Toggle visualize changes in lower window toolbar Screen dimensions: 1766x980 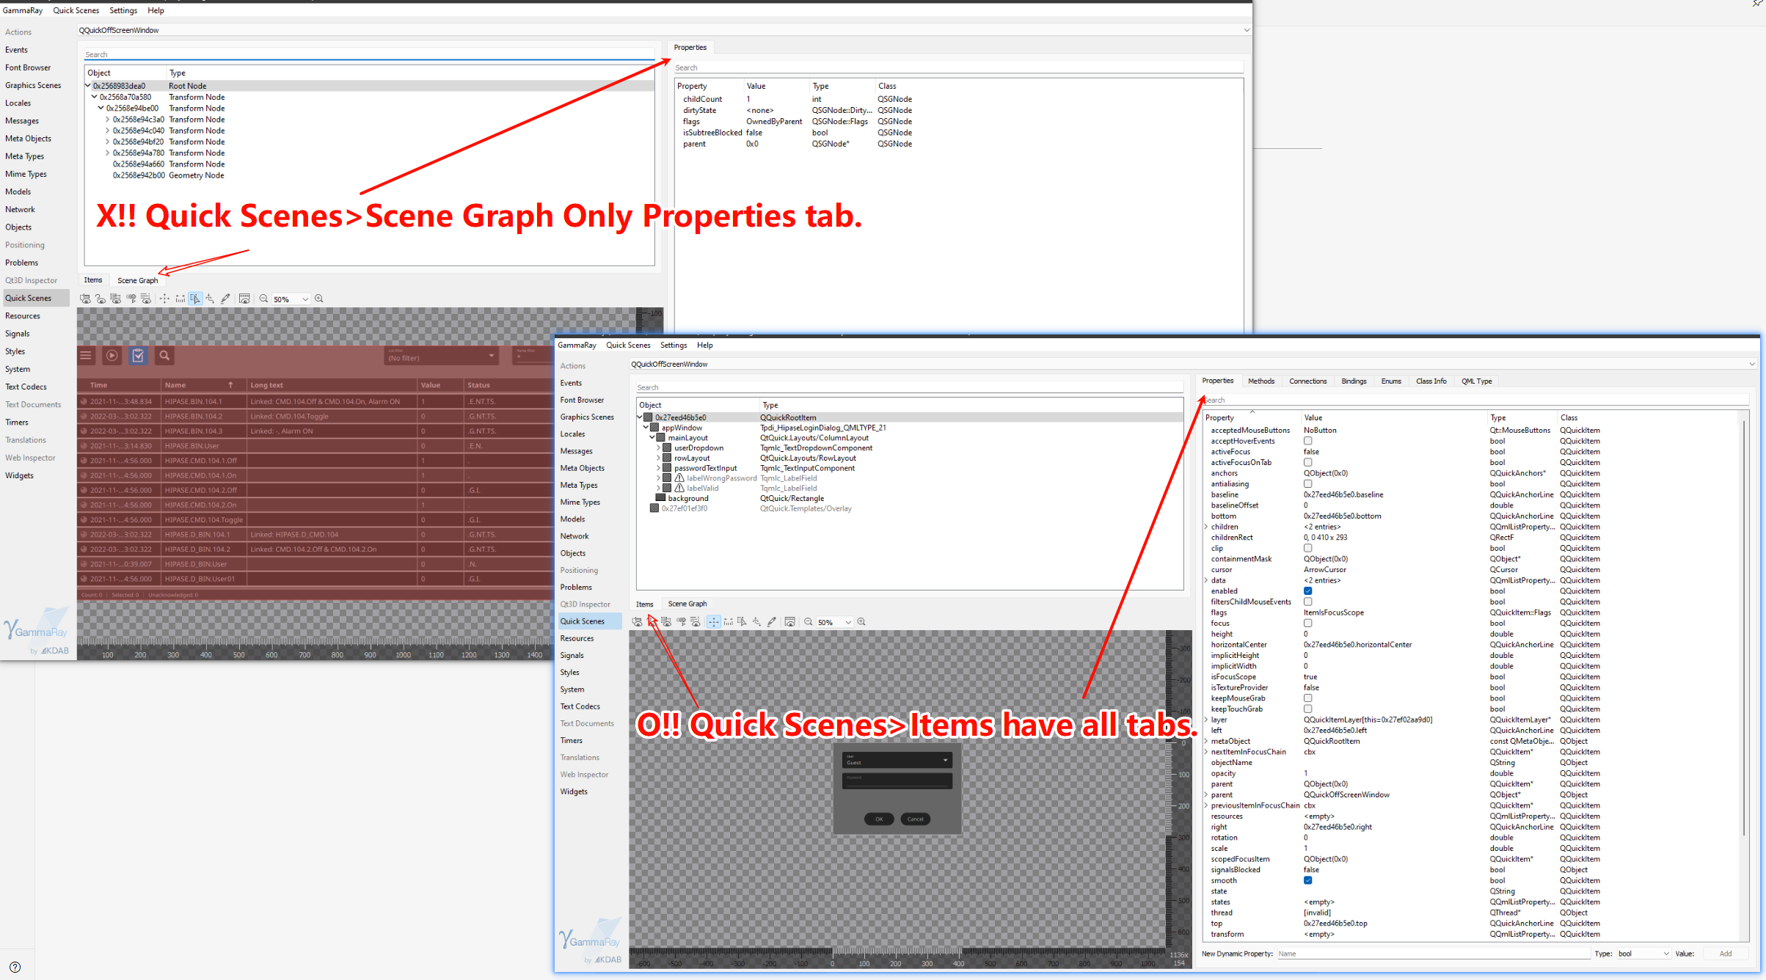[682, 622]
